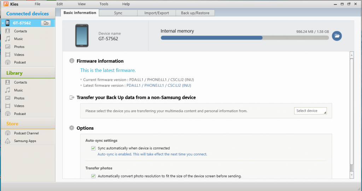The width and height of the screenshot is (362, 191).
Task: Click the 'Device name' label
Action: tap(110, 33)
